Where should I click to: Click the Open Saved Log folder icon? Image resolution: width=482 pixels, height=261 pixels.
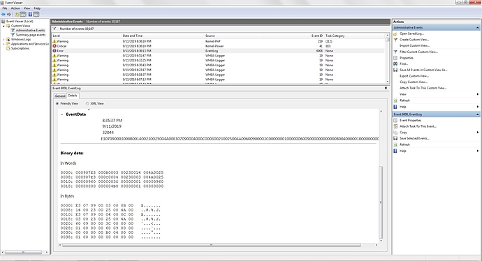[x=395, y=33]
